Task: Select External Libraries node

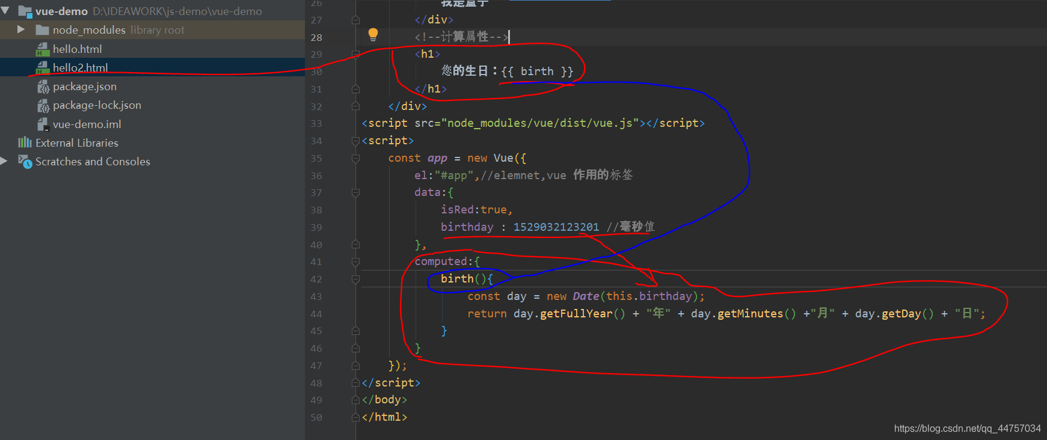Action: click(x=76, y=142)
